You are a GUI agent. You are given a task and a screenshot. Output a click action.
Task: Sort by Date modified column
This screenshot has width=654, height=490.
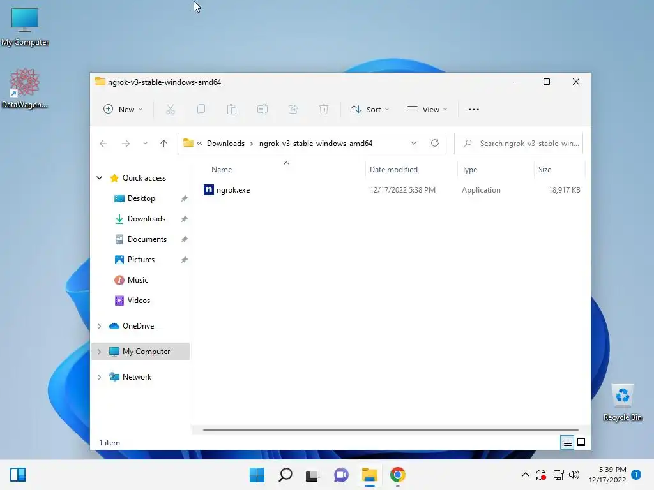tap(393, 170)
